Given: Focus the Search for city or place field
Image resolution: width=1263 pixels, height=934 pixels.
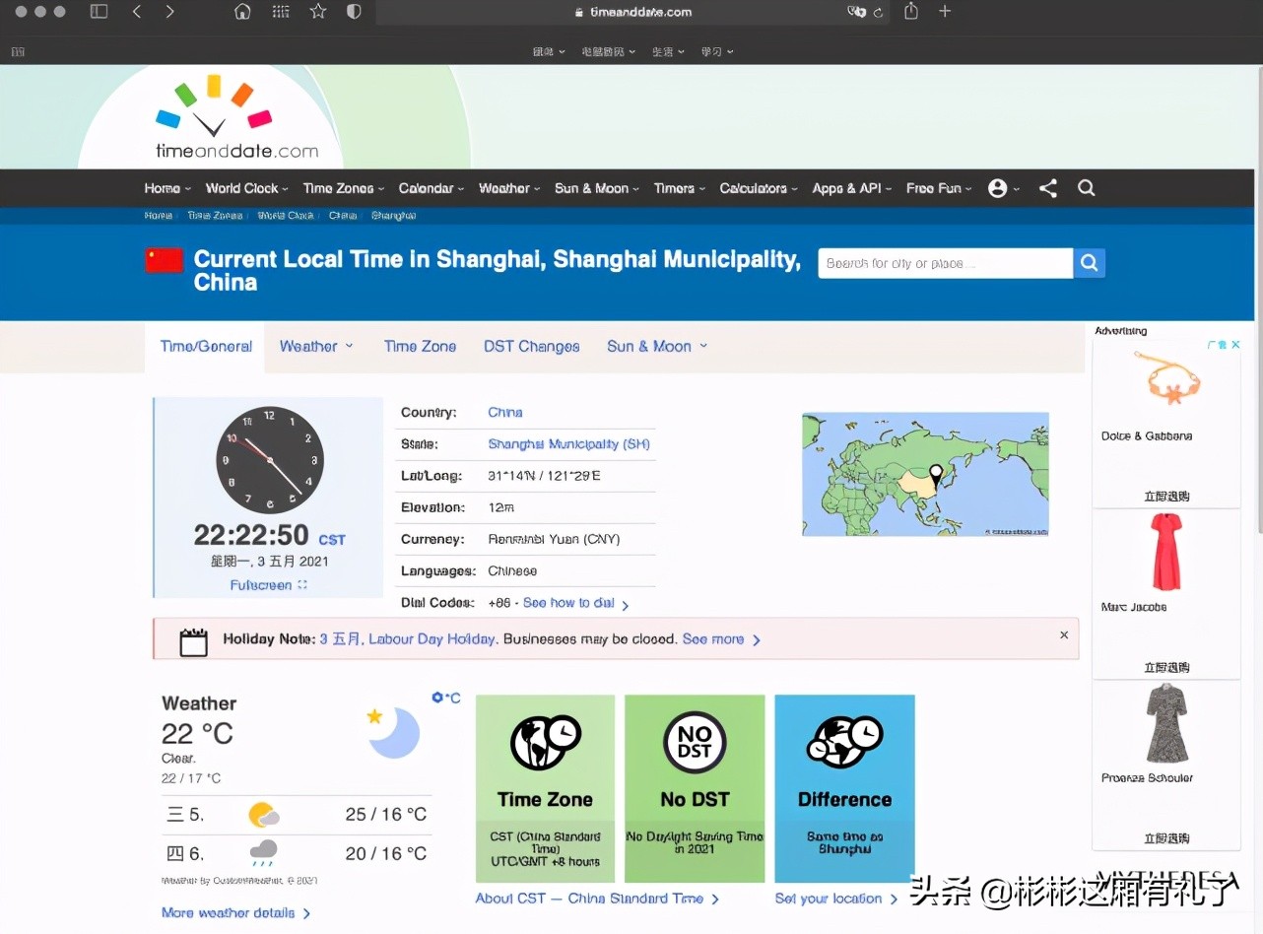Looking at the screenshot, I should click(x=944, y=263).
